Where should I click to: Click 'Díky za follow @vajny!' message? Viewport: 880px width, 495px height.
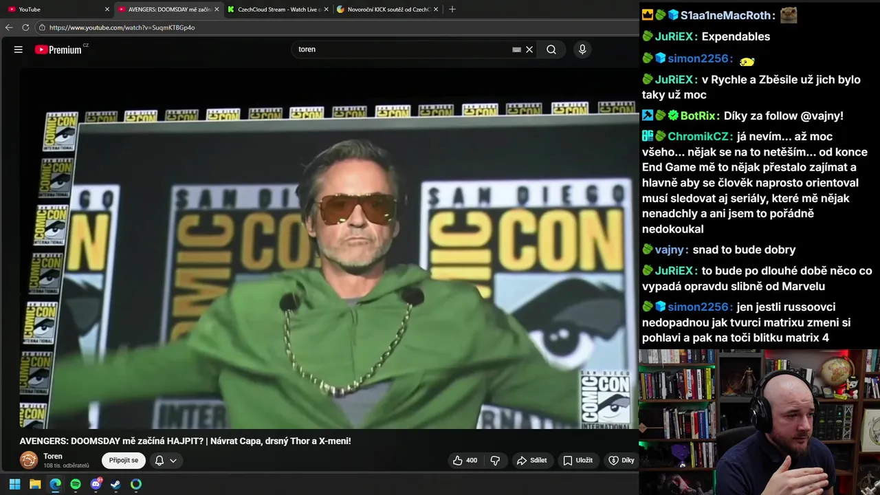pyautogui.click(x=783, y=115)
